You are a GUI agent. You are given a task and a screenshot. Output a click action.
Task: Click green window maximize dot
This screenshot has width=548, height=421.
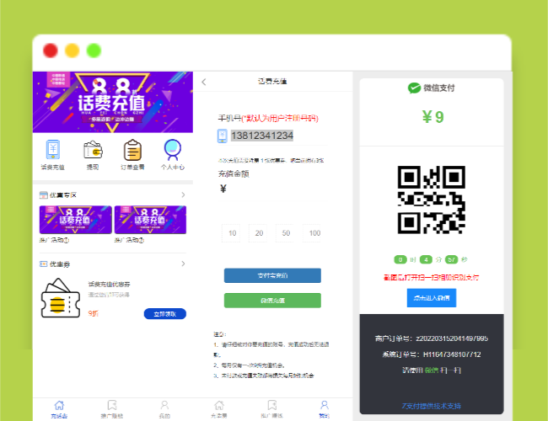(94, 51)
